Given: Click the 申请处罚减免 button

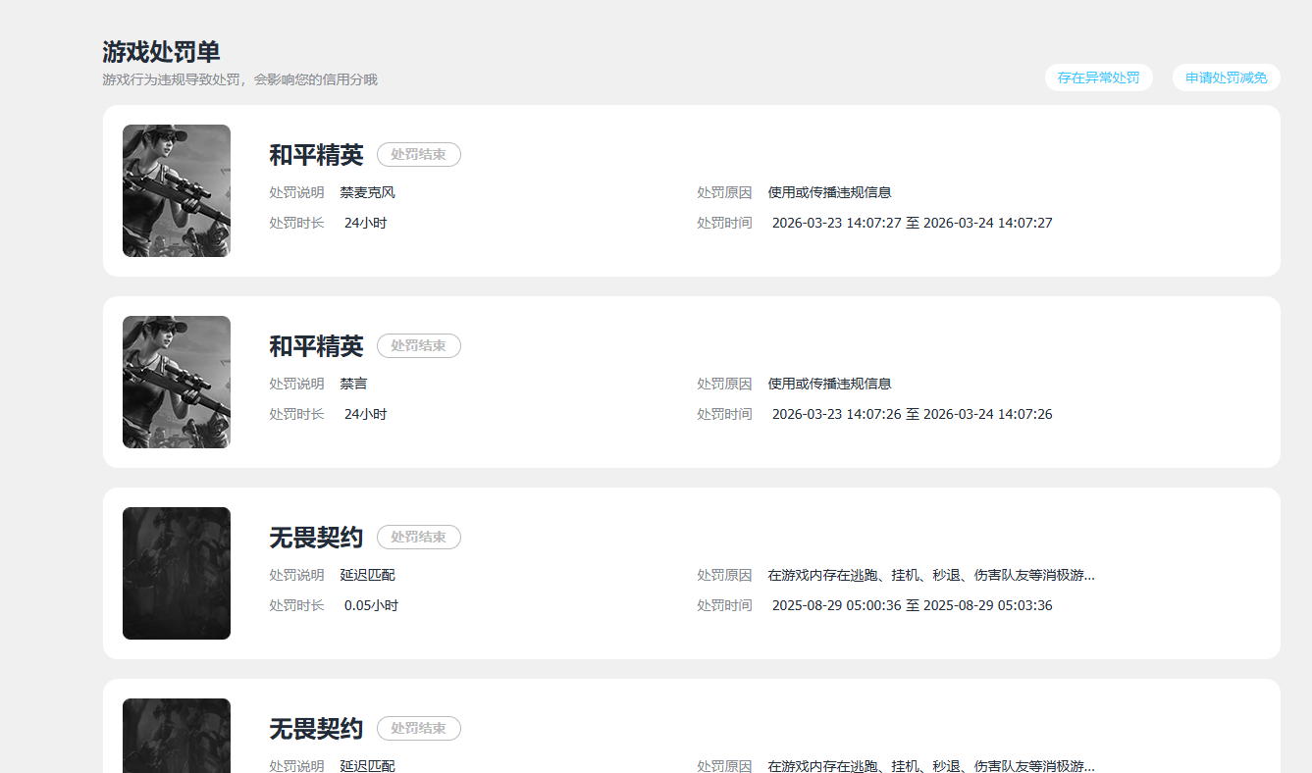Looking at the screenshot, I should (x=1226, y=77).
